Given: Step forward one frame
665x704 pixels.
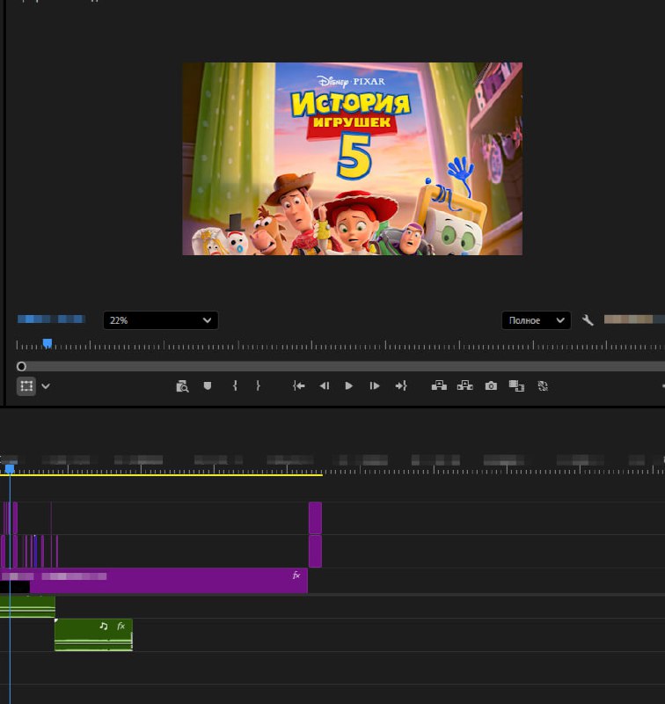Looking at the screenshot, I should 374,385.
